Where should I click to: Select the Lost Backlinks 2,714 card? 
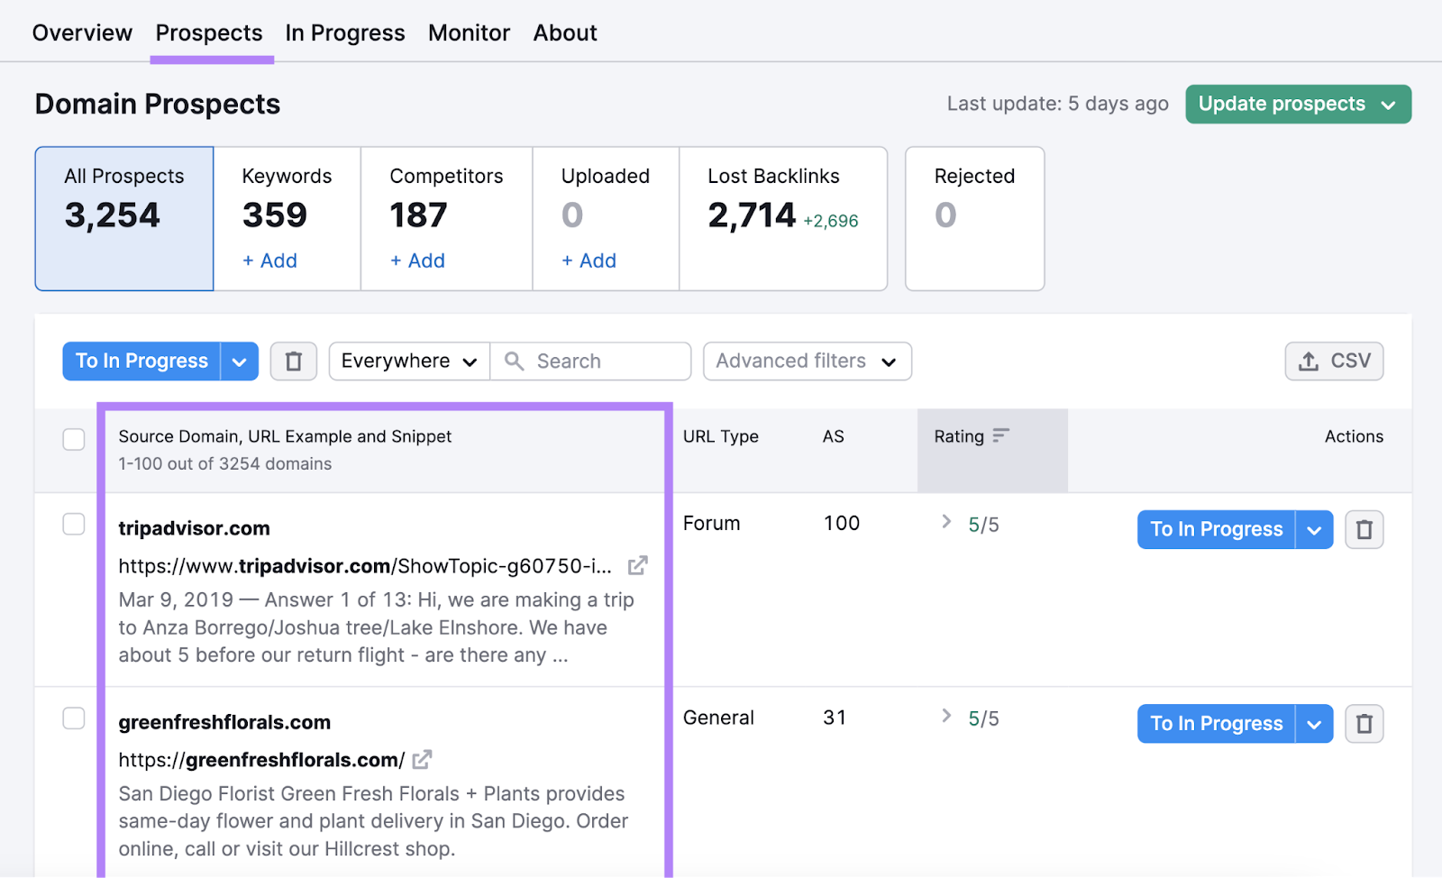[x=783, y=219]
